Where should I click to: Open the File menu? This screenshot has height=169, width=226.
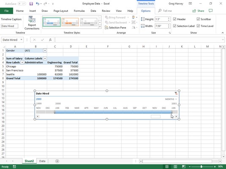click(x=6, y=11)
